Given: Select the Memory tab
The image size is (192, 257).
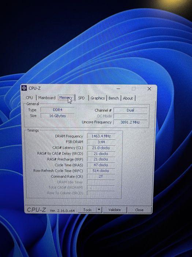Looking at the screenshot, I should (66, 98).
